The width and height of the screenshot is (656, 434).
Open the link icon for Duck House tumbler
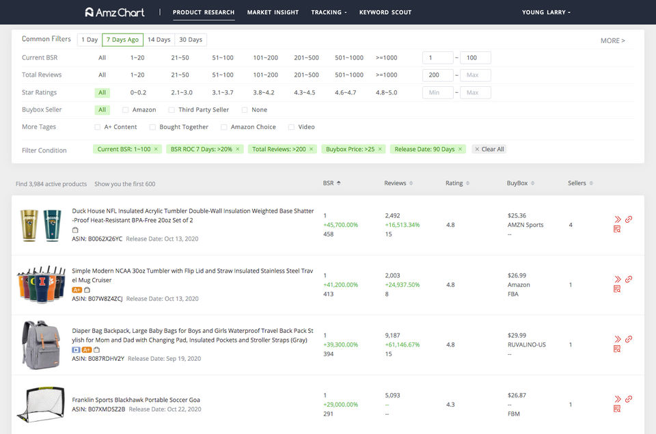point(629,219)
